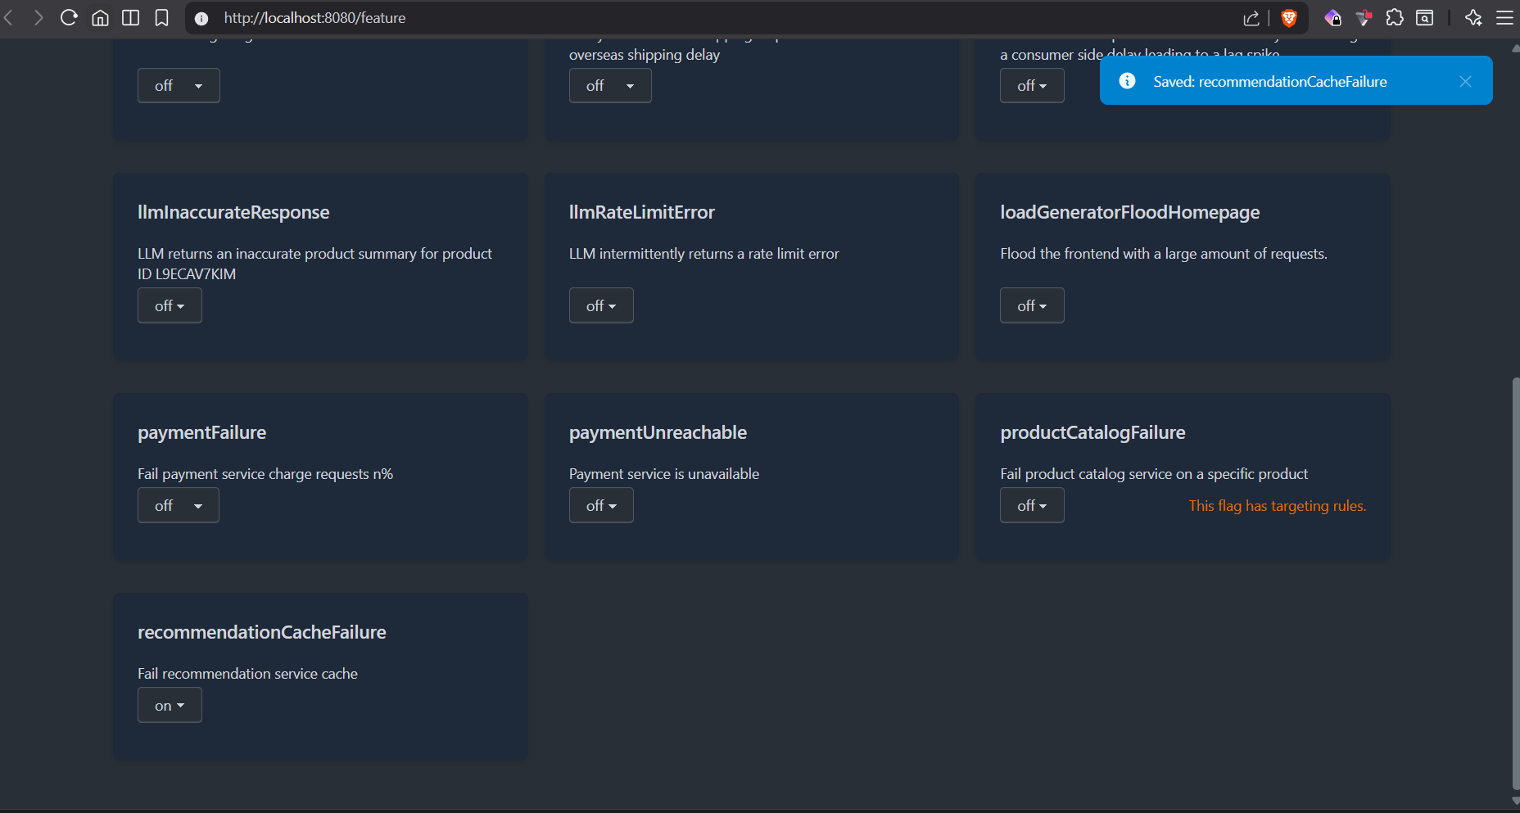Open the browser hamburger menu
This screenshot has height=813, width=1520.
point(1504,18)
